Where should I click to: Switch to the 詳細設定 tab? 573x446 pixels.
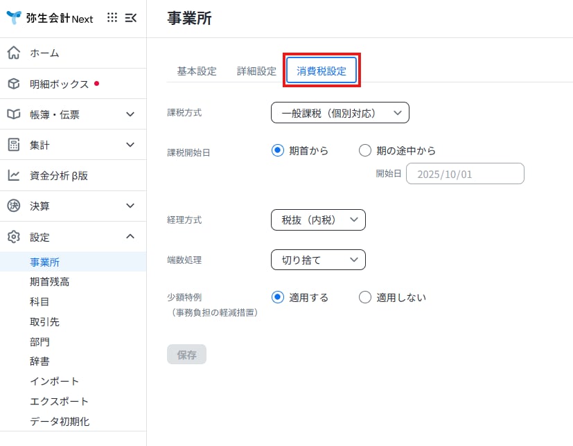pyautogui.click(x=256, y=71)
